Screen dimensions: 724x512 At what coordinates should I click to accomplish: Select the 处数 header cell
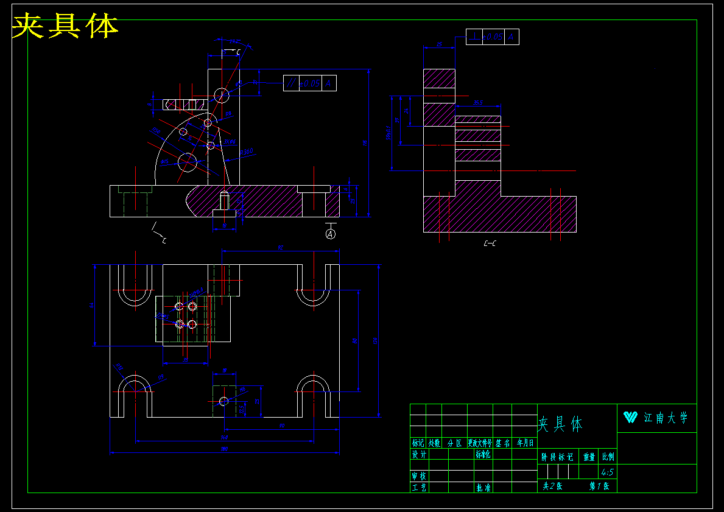[434, 443]
